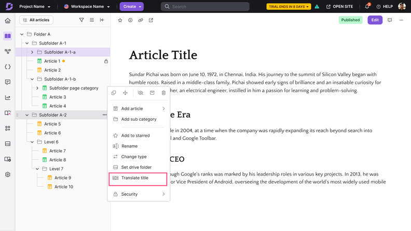Grab the drag handle beside Subfolder A-2

[x=18, y=115]
